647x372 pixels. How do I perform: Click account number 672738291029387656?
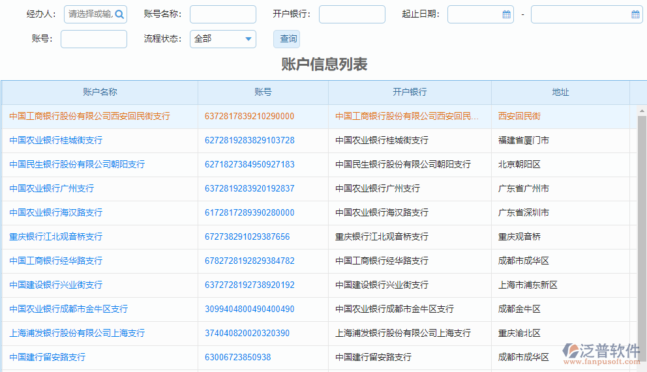247,236
